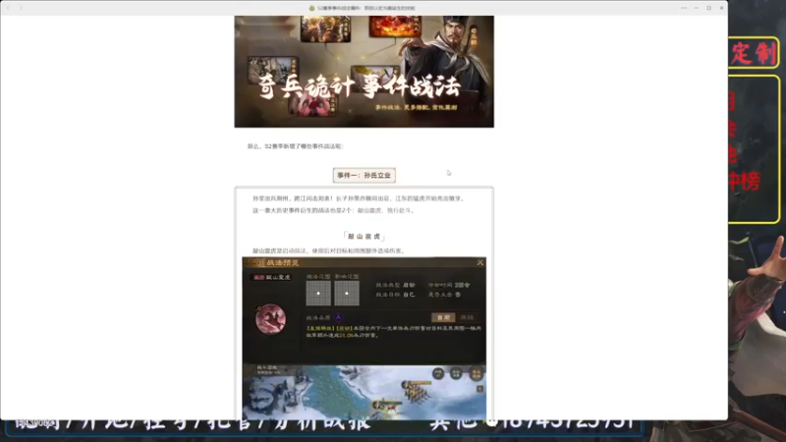Switch to the 满级 tab in the skill preview
Screen dimensions: 786x442
tap(468, 317)
